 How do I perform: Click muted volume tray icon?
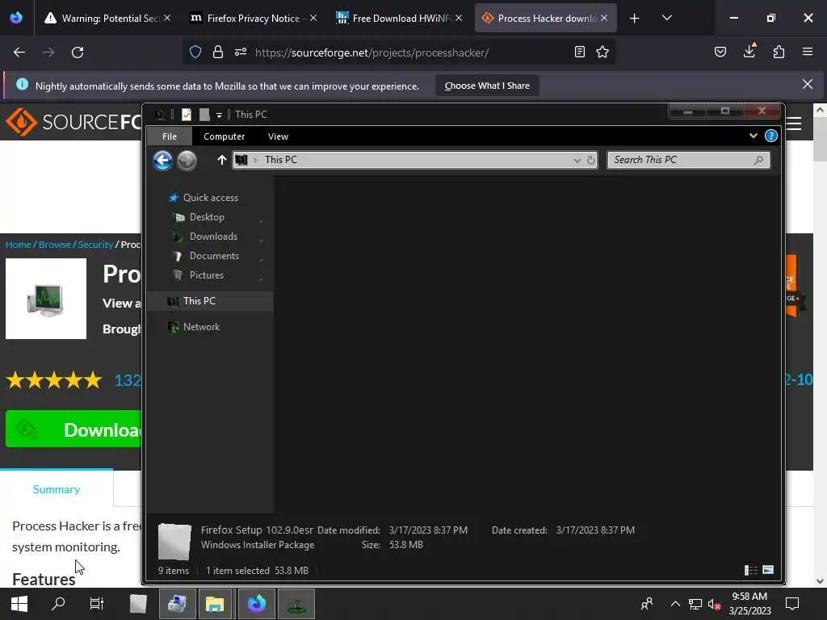click(714, 604)
